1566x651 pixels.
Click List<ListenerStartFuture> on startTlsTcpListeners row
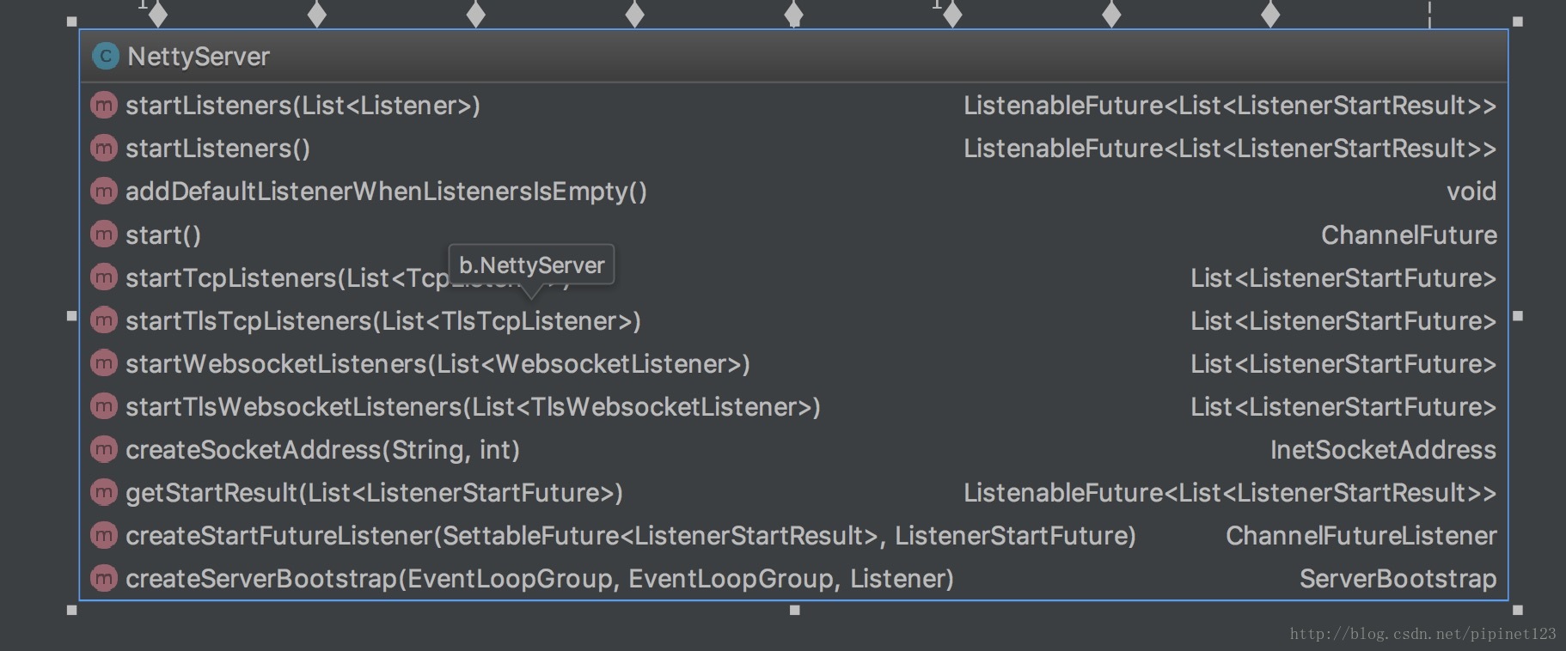[1343, 320]
